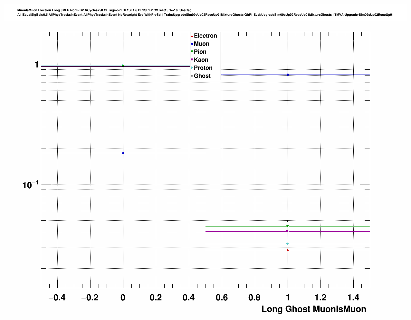This screenshot has width=411, height=320.
Task: Click the black Ghost data point at x=1
Action: pyautogui.click(x=288, y=221)
